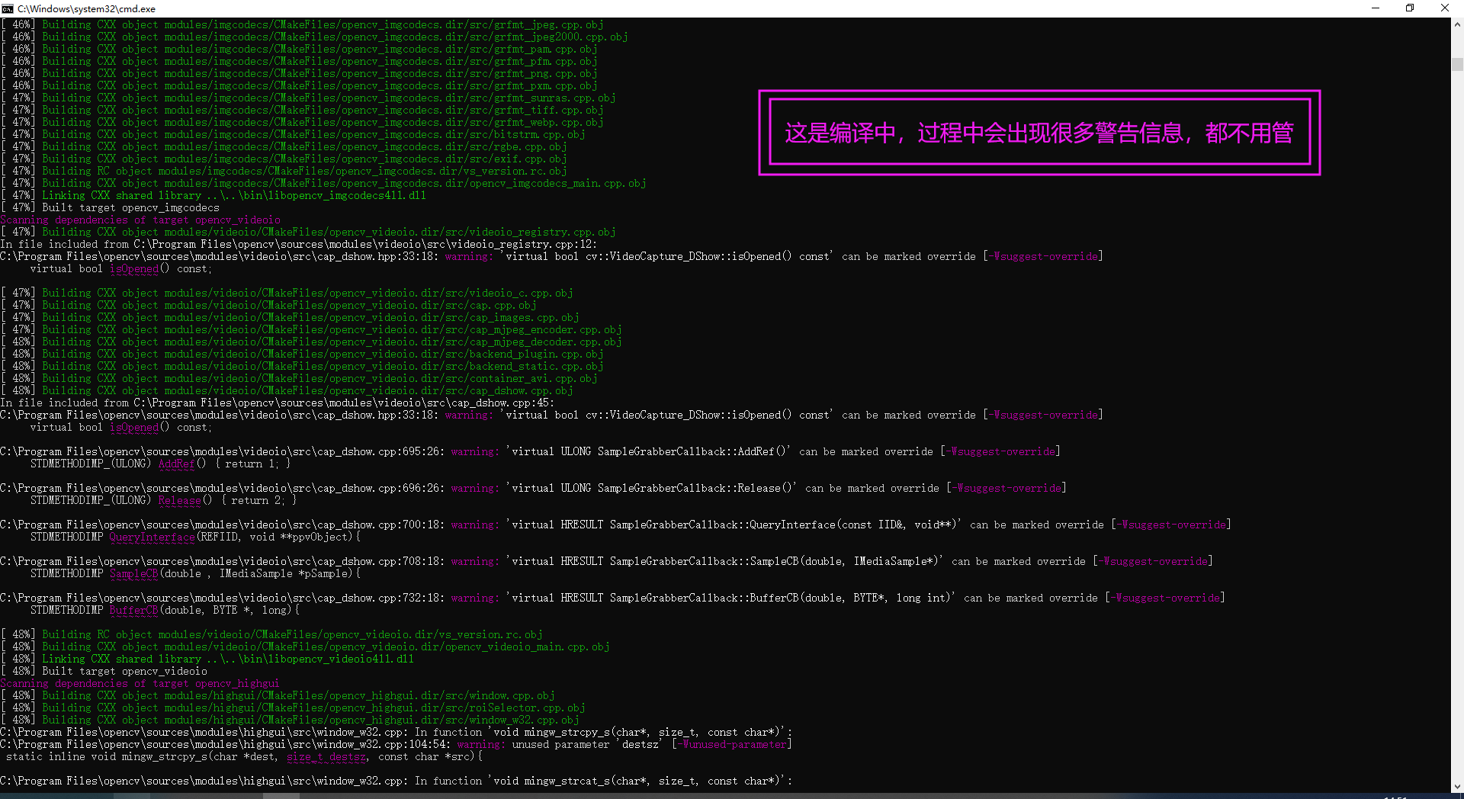The height and width of the screenshot is (799, 1464).
Task: Minimize the Command Prompt window
Action: [1375, 8]
